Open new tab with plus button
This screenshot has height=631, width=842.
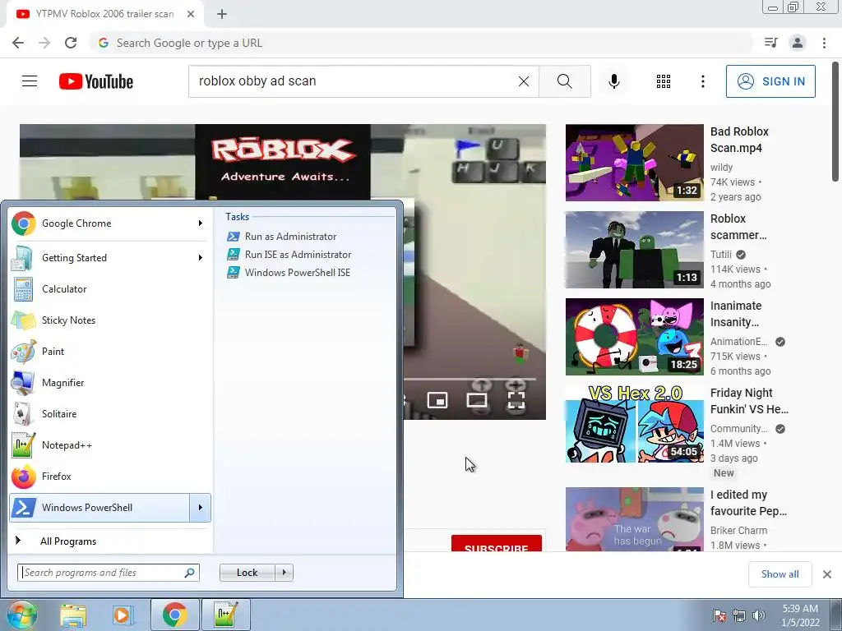coord(222,15)
